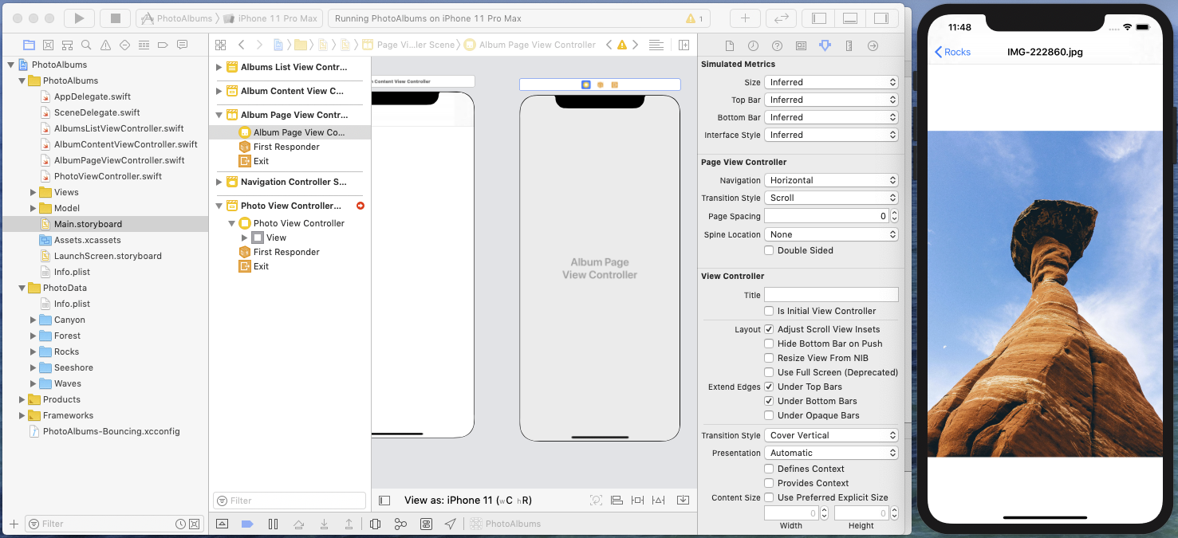Click iPhone 11 Pro Max destination
Screen dimensions: 1178x538
click(270, 18)
